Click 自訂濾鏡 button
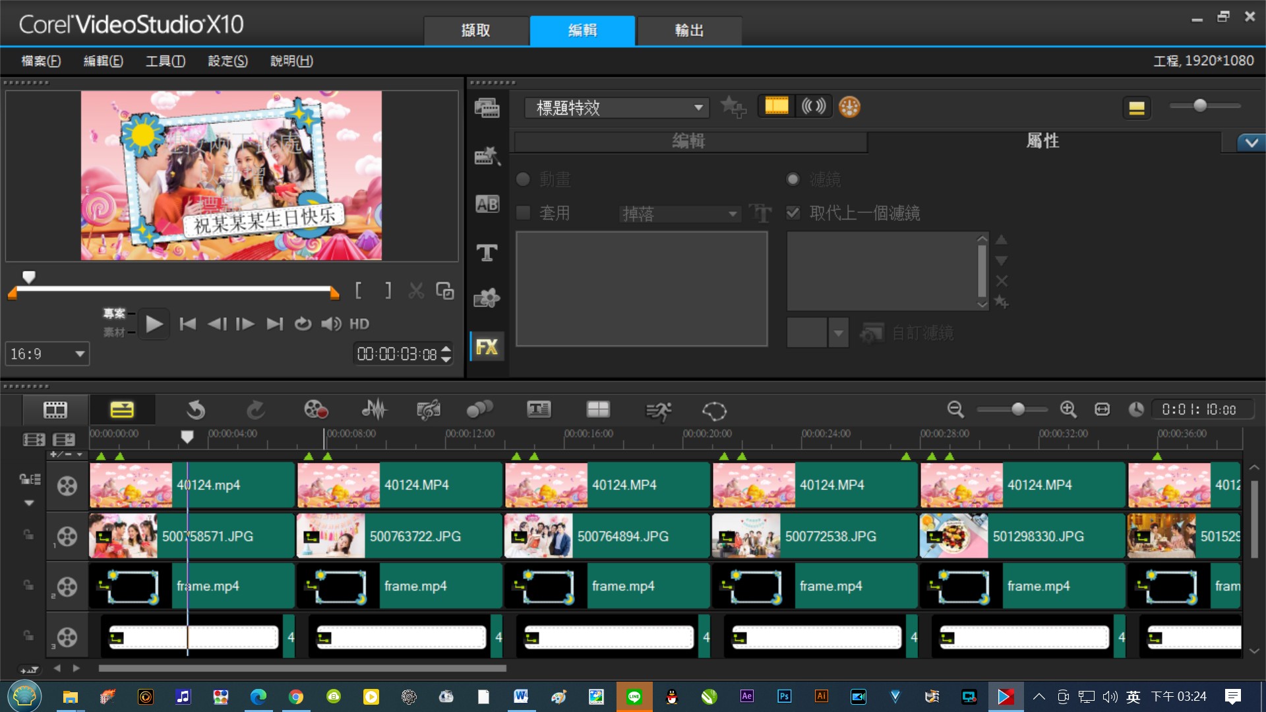The width and height of the screenshot is (1266, 712). point(908,334)
